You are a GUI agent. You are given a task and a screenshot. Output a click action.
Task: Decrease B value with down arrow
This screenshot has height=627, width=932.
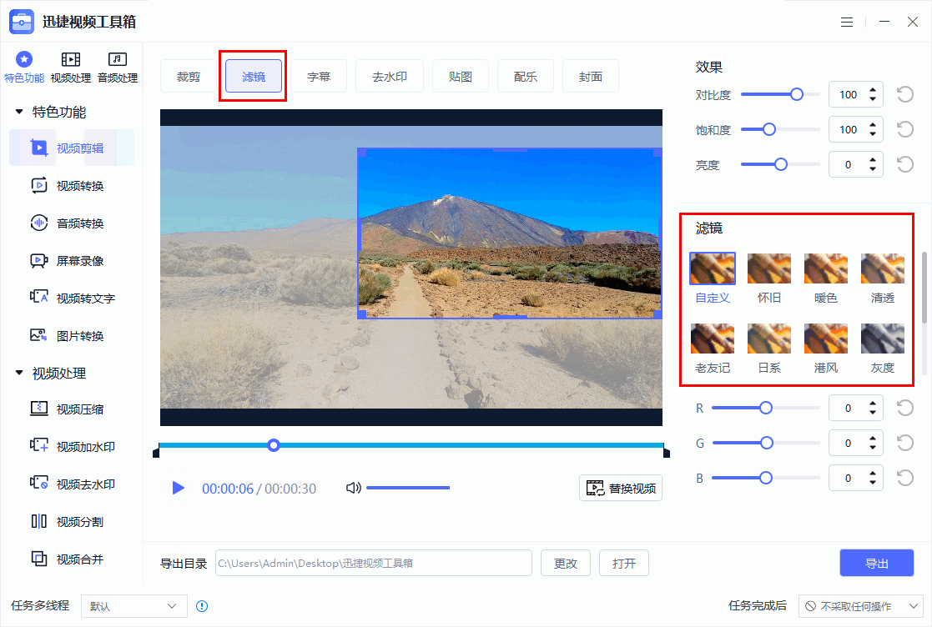(873, 483)
